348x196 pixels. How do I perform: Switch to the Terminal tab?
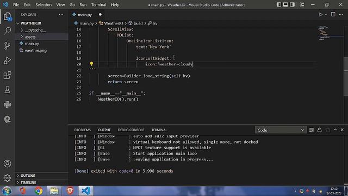pos(159,130)
